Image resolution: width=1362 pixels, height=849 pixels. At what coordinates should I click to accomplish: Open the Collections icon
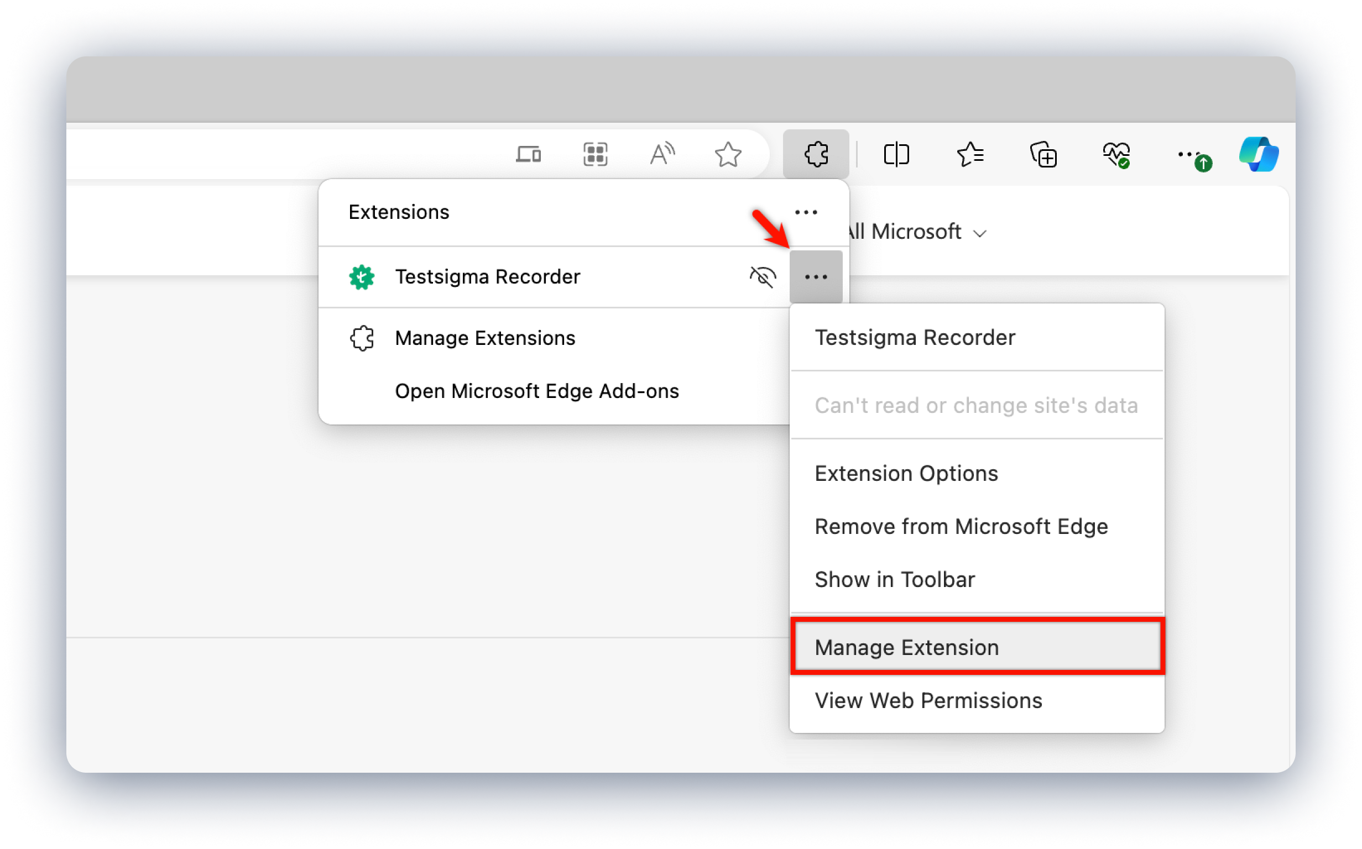(x=1043, y=153)
